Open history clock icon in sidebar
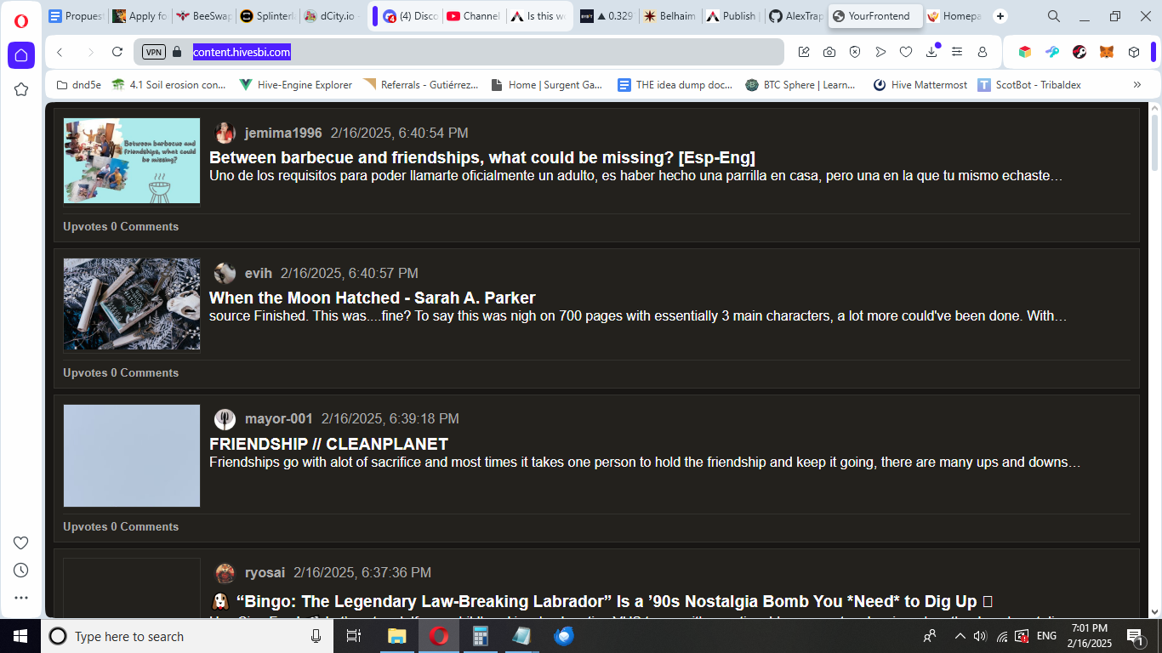Viewport: 1162px width, 653px height. click(21, 571)
